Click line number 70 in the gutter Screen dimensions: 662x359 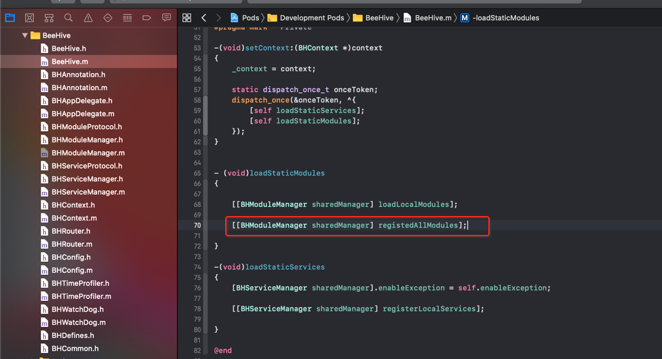tap(197, 226)
